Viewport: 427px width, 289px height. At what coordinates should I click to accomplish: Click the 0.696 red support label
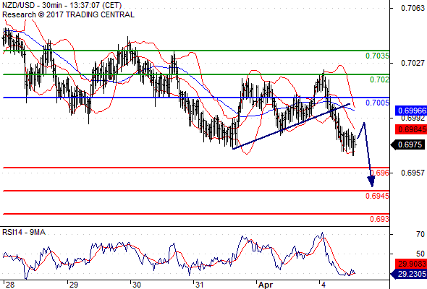click(380, 173)
